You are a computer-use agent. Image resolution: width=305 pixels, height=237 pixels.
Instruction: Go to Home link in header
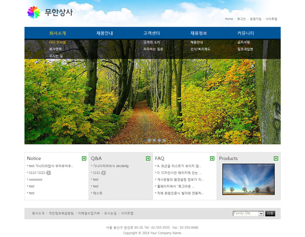[x=229, y=19]
